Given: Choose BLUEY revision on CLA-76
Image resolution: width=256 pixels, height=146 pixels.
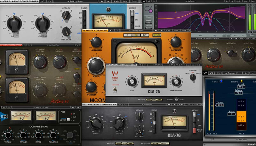Looking at the screenshot, I should [x=155, y=143].
